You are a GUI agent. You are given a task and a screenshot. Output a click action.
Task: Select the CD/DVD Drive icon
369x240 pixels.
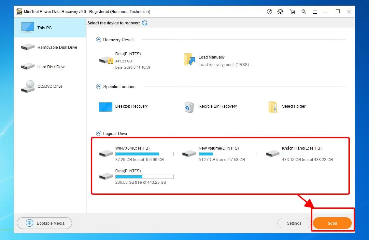pos(28,86)
